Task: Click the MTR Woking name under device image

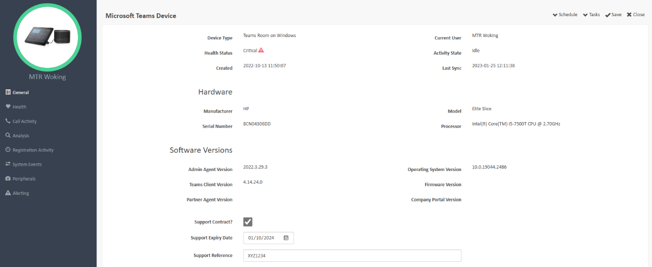Action: [48, 76]
